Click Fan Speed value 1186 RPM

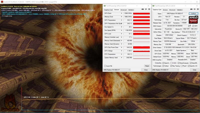click(128, 30)
